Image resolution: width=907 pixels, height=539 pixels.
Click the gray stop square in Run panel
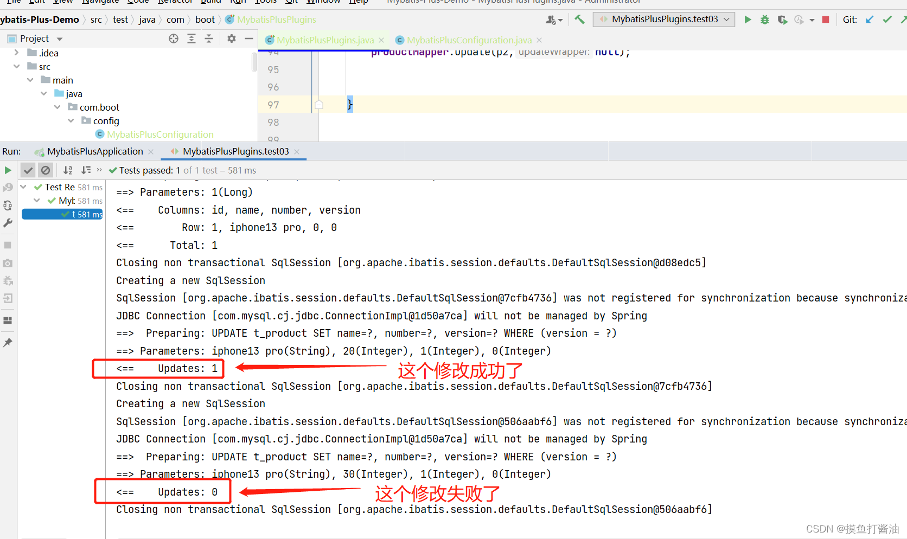[8, 245]
